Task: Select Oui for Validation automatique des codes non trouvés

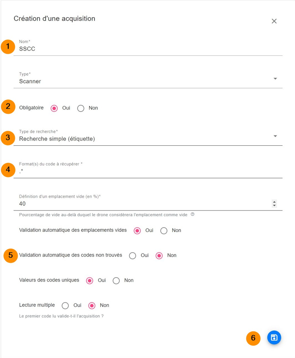Action: tap(132, 256)
